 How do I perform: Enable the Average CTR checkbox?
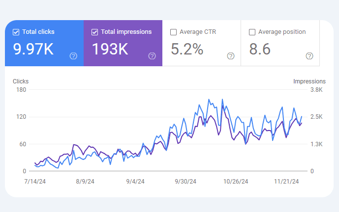coord(173,32)
